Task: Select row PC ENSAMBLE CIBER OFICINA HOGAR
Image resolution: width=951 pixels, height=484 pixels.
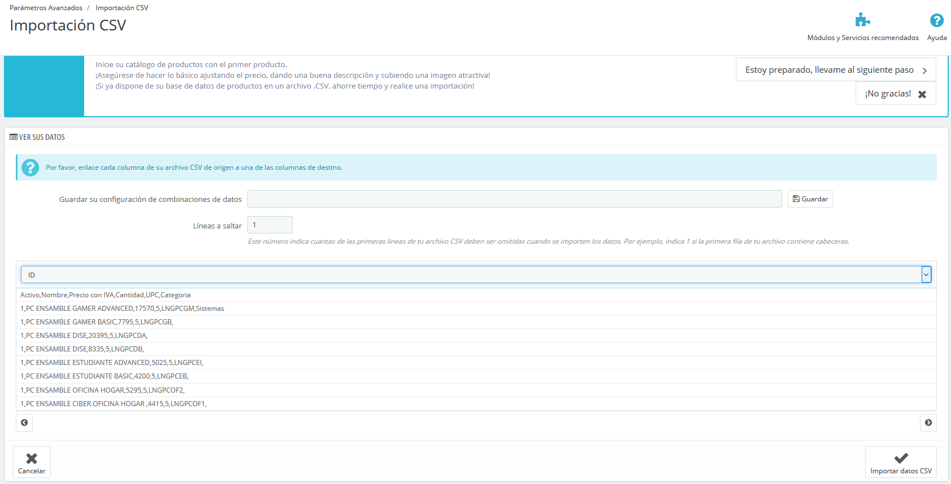Action: tap(476, 404)
